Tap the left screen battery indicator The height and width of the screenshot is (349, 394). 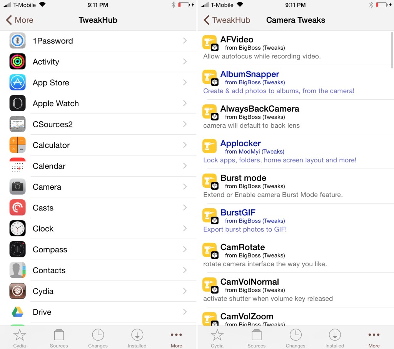point(184,5)
